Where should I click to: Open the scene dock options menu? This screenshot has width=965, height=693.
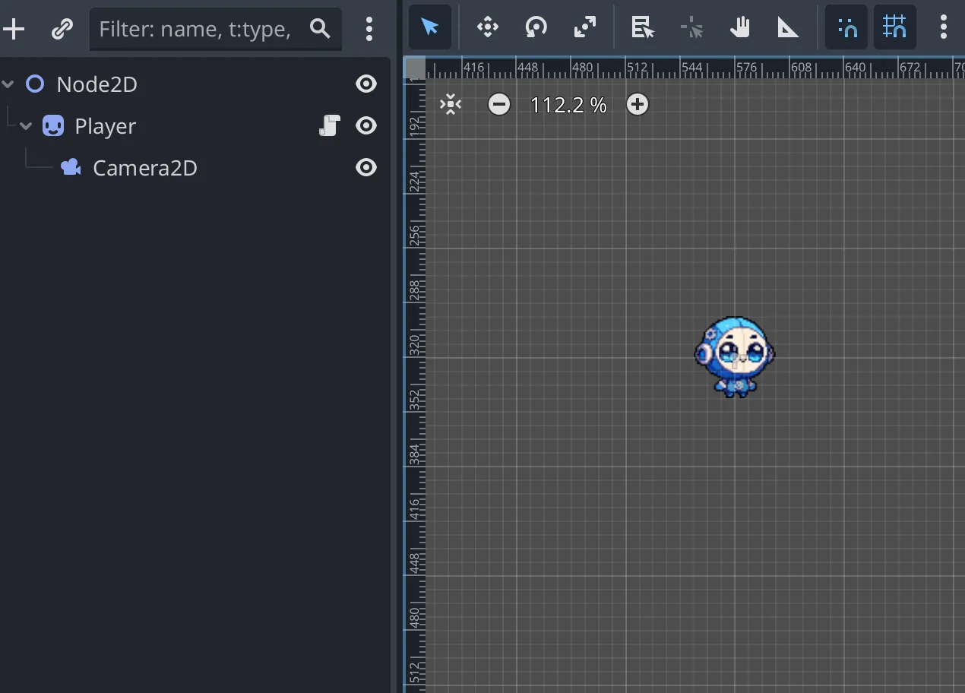tap(369, 30)
